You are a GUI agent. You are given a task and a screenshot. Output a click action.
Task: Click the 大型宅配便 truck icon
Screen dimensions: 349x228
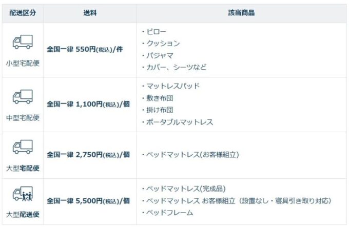[x=23, y=147]
